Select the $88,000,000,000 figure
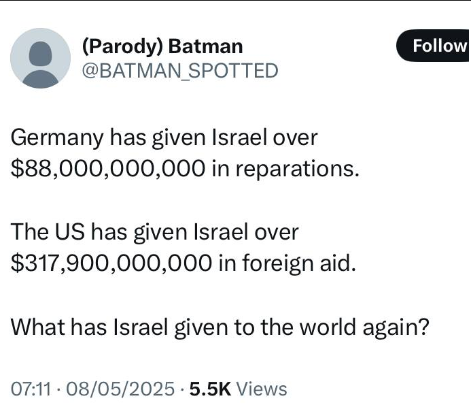The width and height of the screenshot is (471, 420). 108,168
